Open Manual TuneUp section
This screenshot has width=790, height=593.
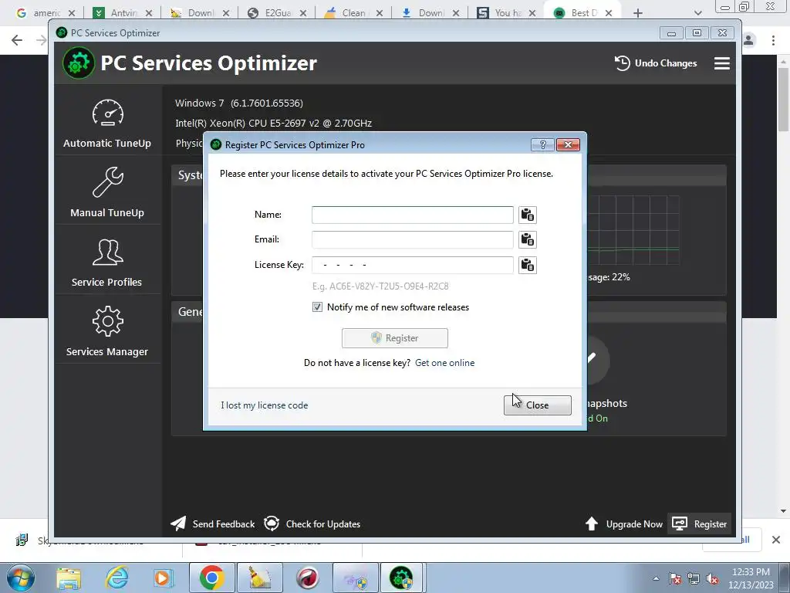click(x=107, y=192)
